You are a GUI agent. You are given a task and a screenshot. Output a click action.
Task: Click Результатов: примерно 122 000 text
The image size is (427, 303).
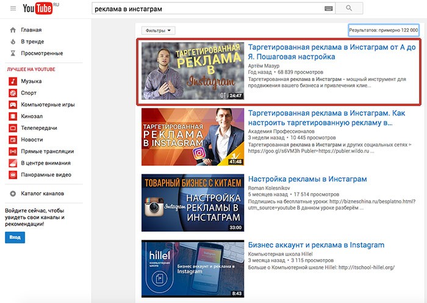coord(384,30)
